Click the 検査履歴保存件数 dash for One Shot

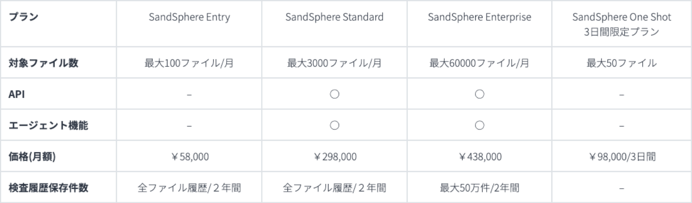pos(621,188)
